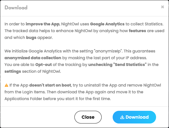169x128 pixels.
Task: Click the bold "Opt-out" text
Action: click(x=44, y=65)
